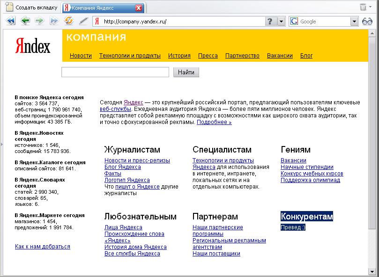Image resolution: width=379 pixels, height=277 pixels.
Task: Click the new tab page icon
Action: coord(9,7)
